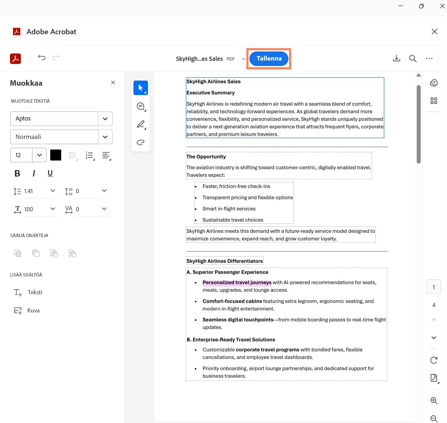
Task: Expand character spacing VA dropdown
Action: (104, 209)
